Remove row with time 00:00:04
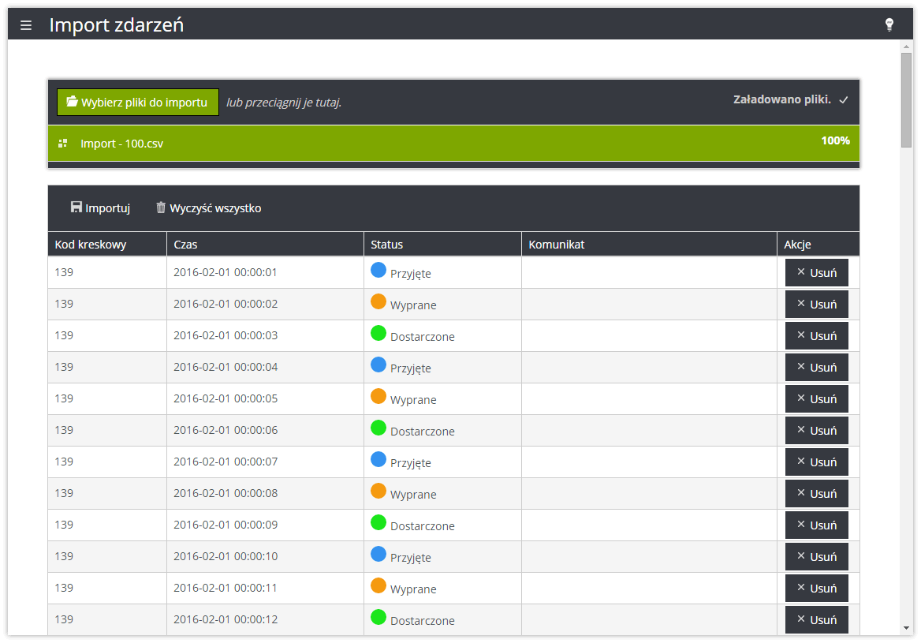Viewport: 921px width, 643px height. coord(816,368)
